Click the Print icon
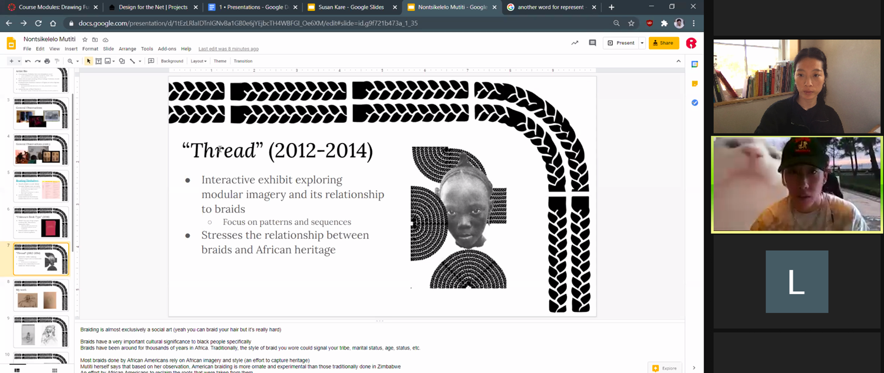The height and width of the screenshot is (373, 884). (47, 61)
